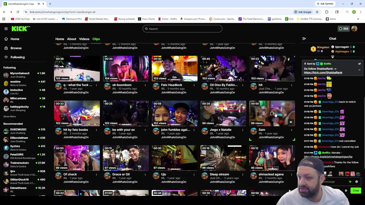Click the Kick search field
Viewport: 365px width, 205px height.
click(182, 29)
